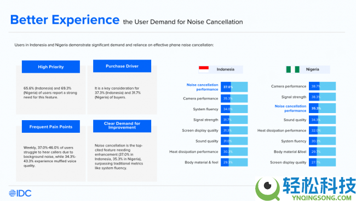356x201 pixels.
Task: Click Indonesia's 35.3% camera performance bar
Action: pyautogui.click(x=234, y=98)
